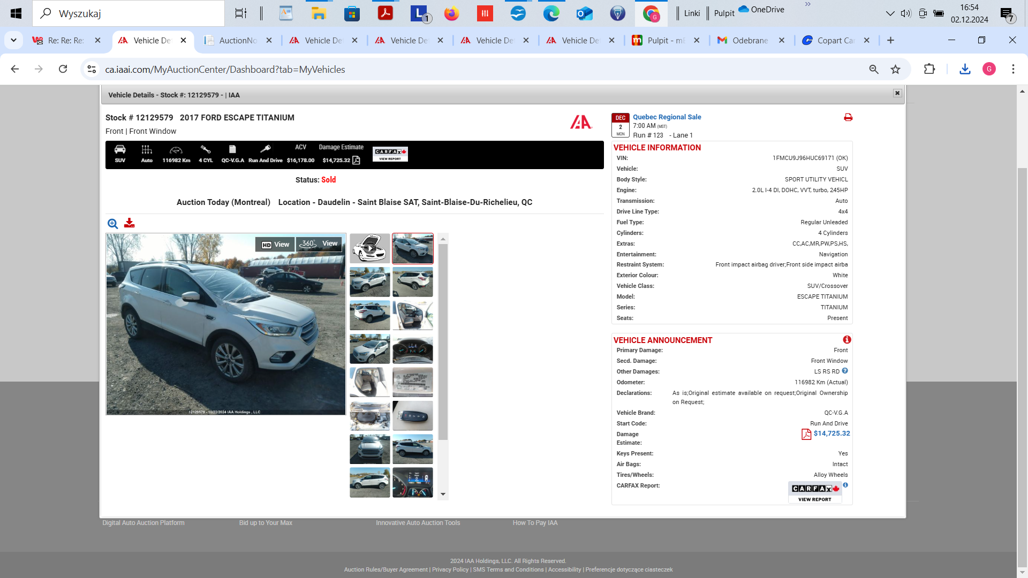Open Firefox from the taskbar
This screenshot has width=1028, height=578.
[x=452, y=13]
